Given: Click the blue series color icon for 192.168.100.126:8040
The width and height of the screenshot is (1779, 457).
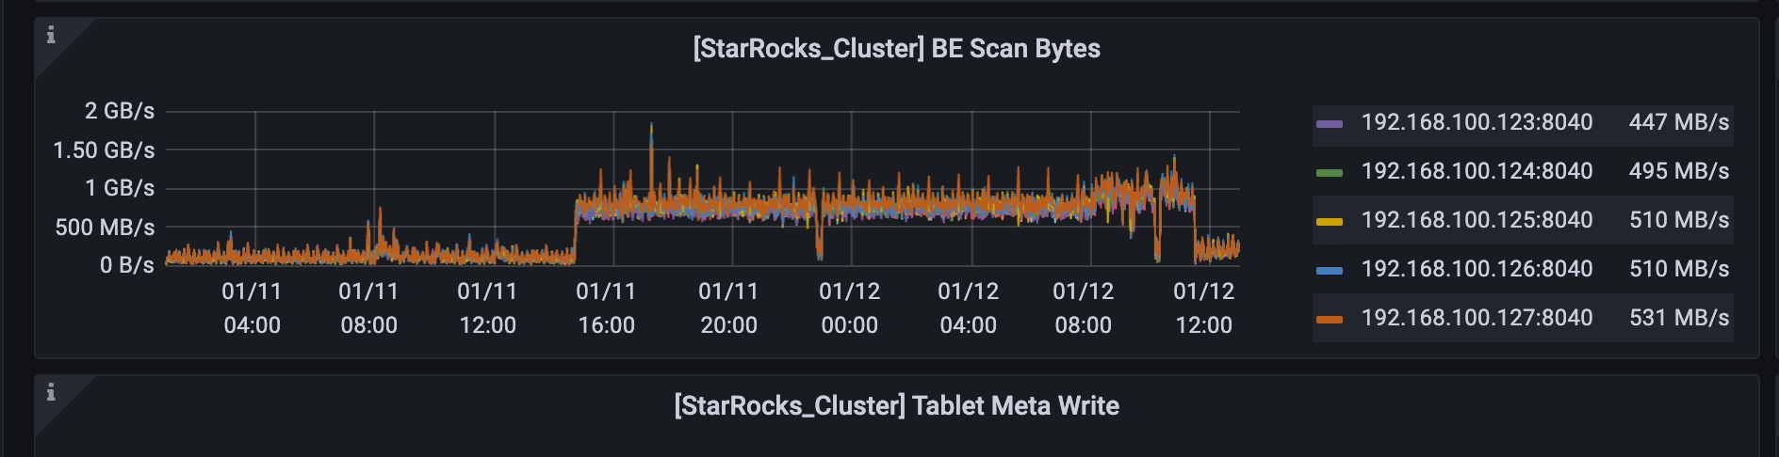Looking at the screenshot, I should pyautogui.click(x=1329, y=270).
